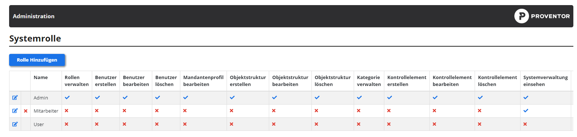The height and width of the screenshot is (137, 577).
Task: Click the edit icon for Admin role
Action: [15, 98]
